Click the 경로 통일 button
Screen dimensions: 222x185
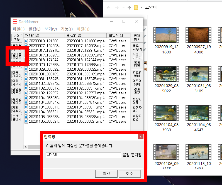[137, 91]
